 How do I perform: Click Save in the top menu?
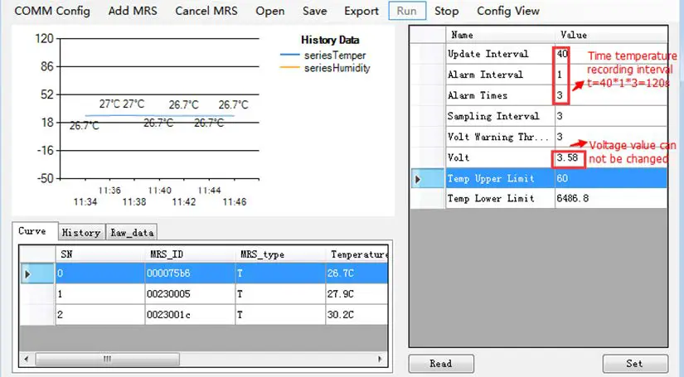314,11
